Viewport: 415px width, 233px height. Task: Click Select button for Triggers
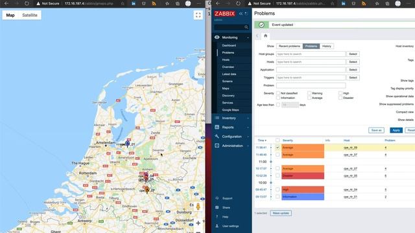click(x=353, y=78)
